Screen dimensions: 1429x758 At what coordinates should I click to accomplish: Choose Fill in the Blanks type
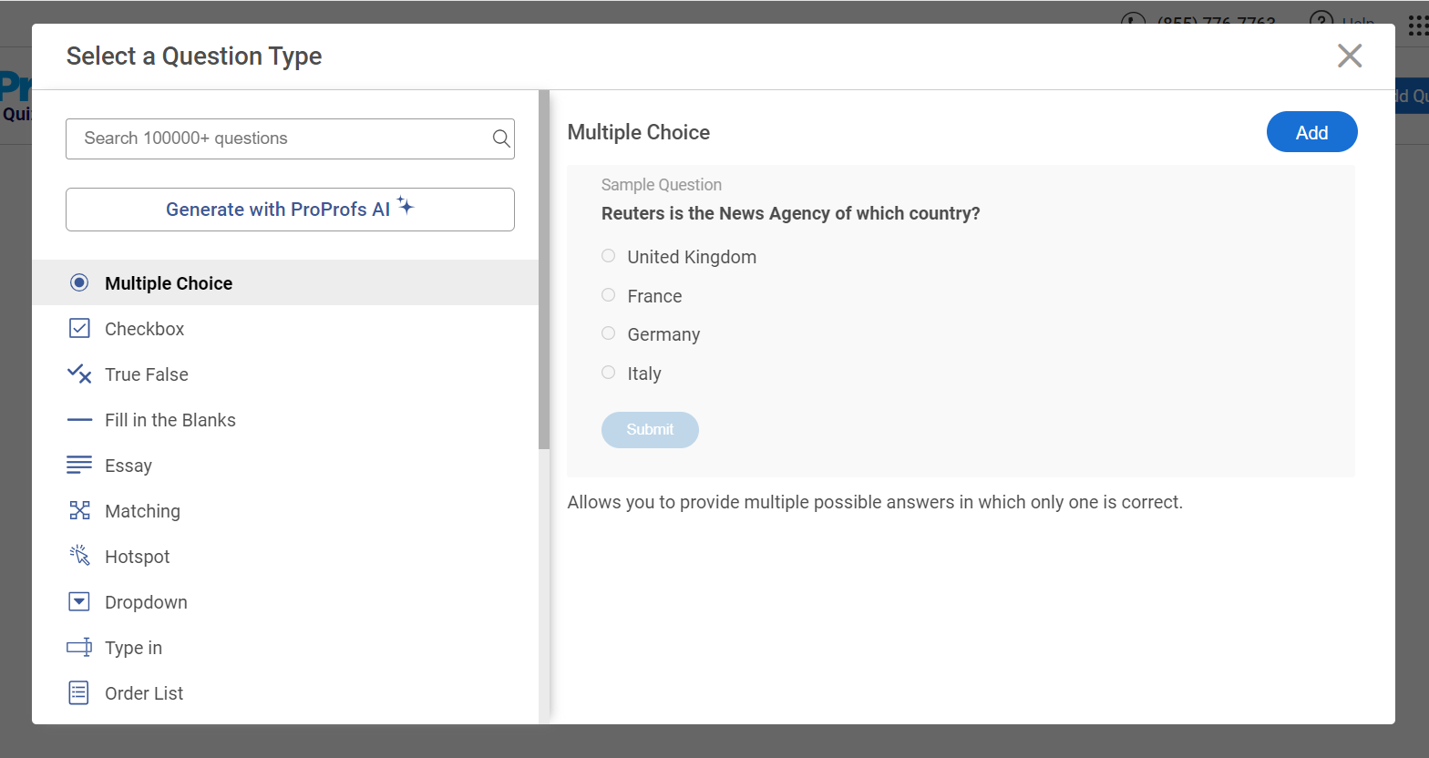pyautogui.click(x=170, y=420)
